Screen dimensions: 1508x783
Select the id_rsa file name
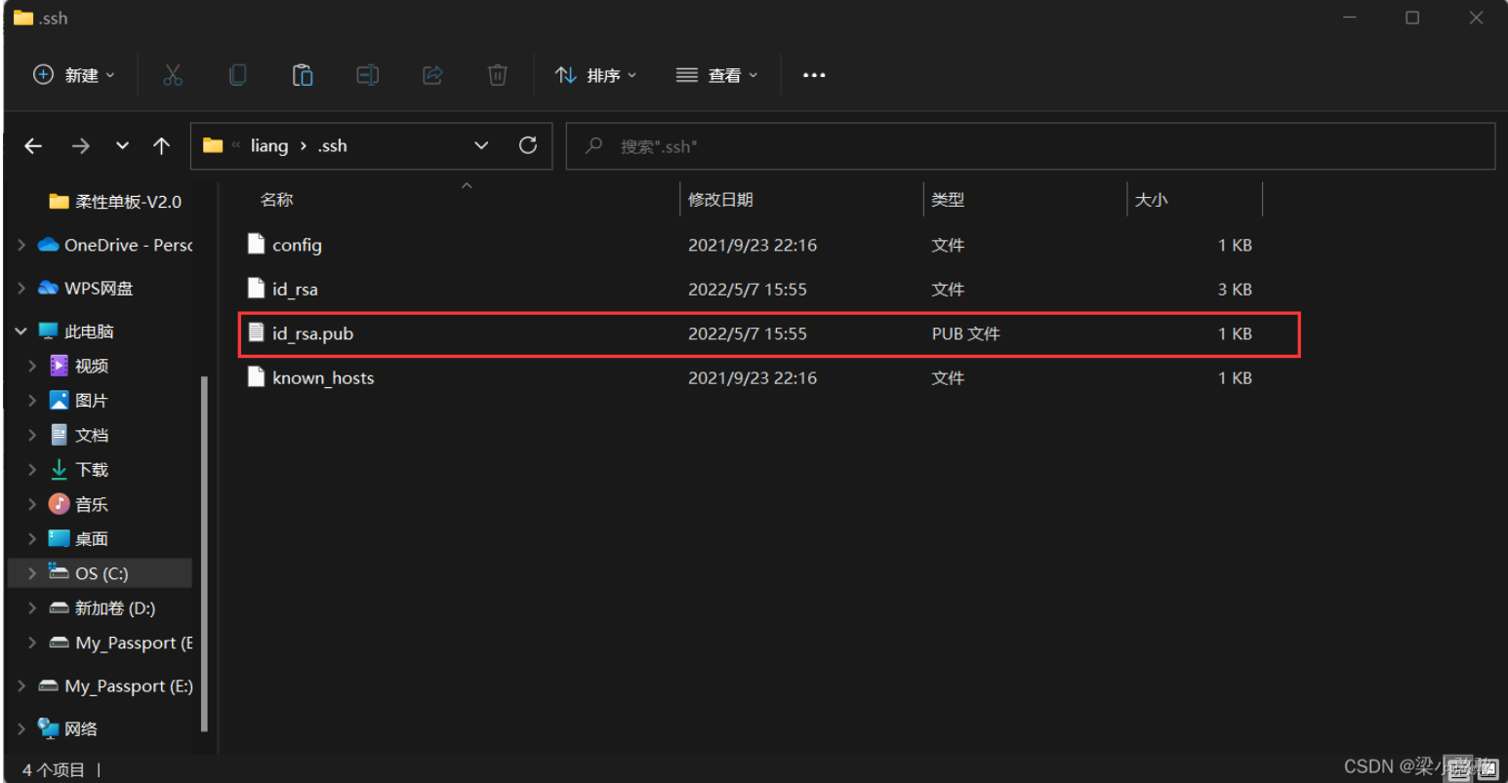click(x=295, y=289)
